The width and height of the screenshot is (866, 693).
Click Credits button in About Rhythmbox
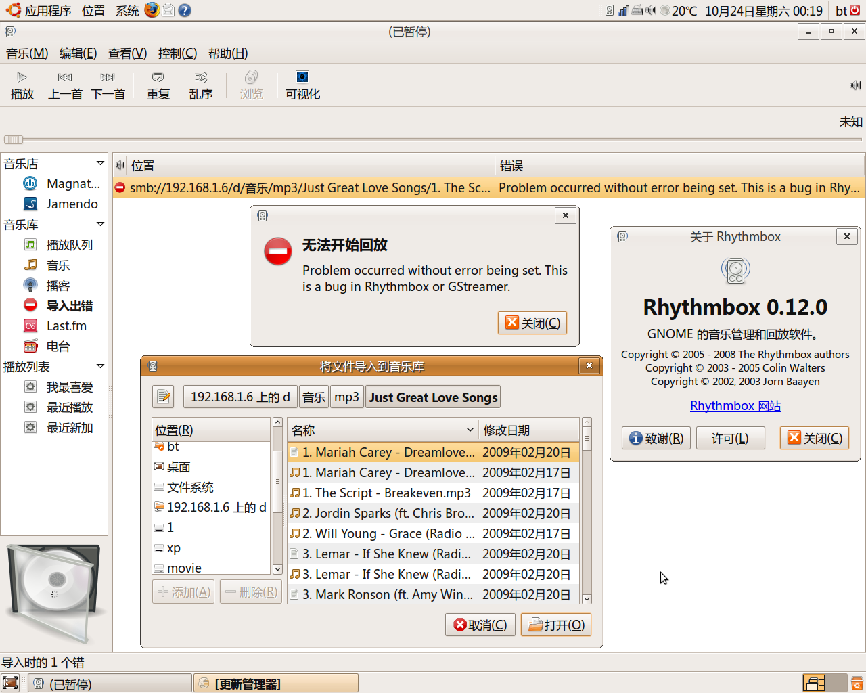656,438
